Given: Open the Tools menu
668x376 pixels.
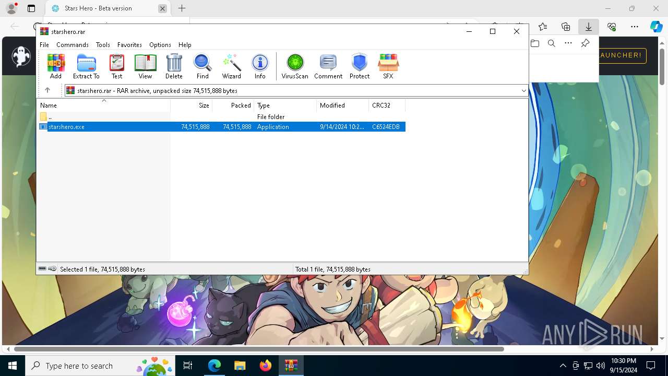Looking at the screenshot, I should [x=103, y=45].
